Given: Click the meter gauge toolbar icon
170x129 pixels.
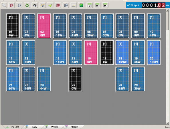Looking at the screenshot, I should [x=73, y=5].
